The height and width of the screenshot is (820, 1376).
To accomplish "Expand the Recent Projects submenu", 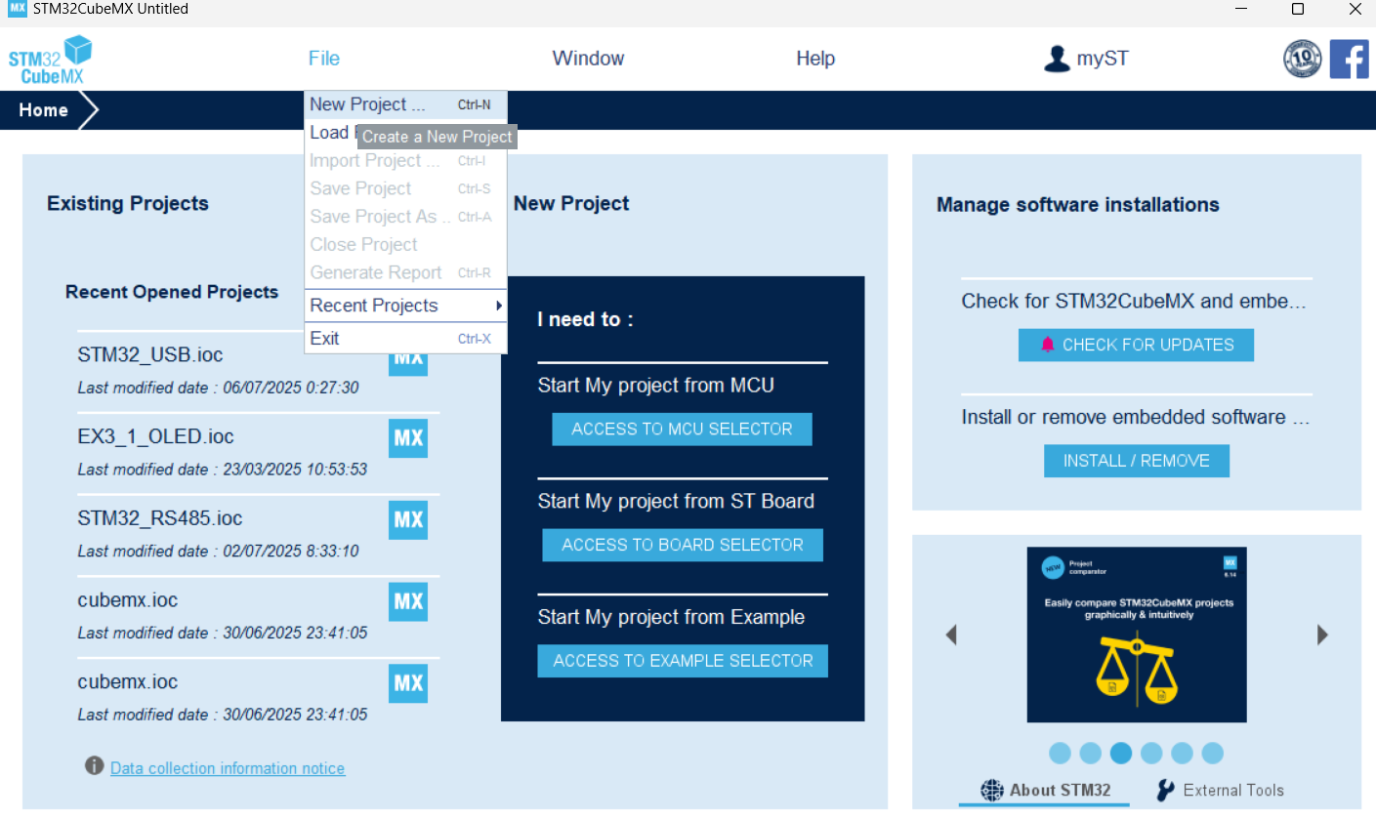I will (406, 306).
